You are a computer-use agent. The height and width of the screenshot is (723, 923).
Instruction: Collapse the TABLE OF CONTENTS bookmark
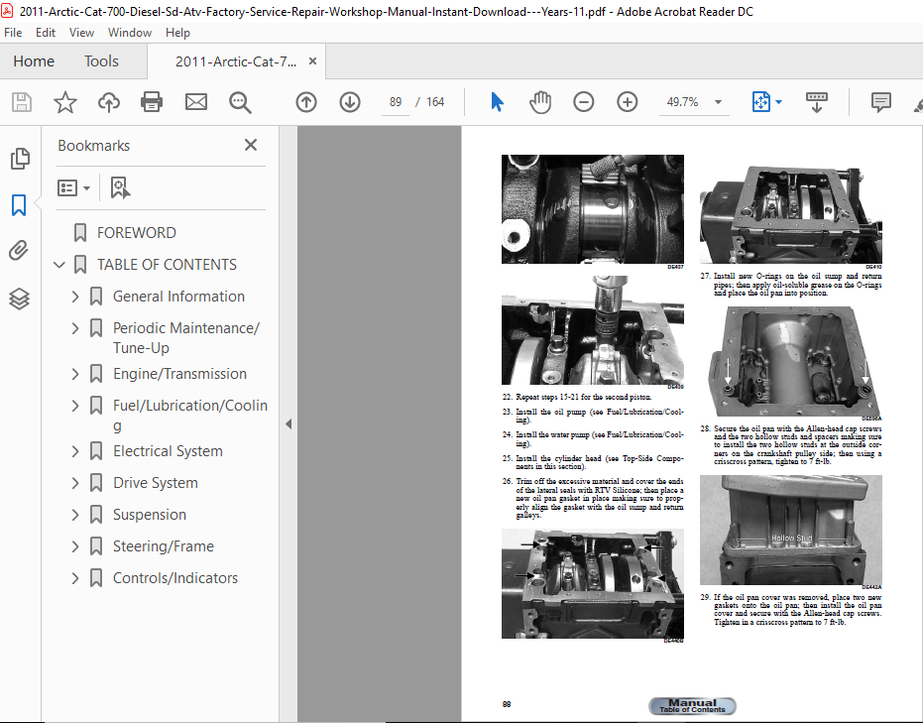click(x=58, y=265)
